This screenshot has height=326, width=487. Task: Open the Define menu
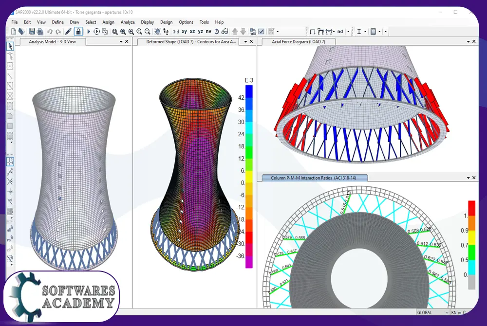pos(58,22)
